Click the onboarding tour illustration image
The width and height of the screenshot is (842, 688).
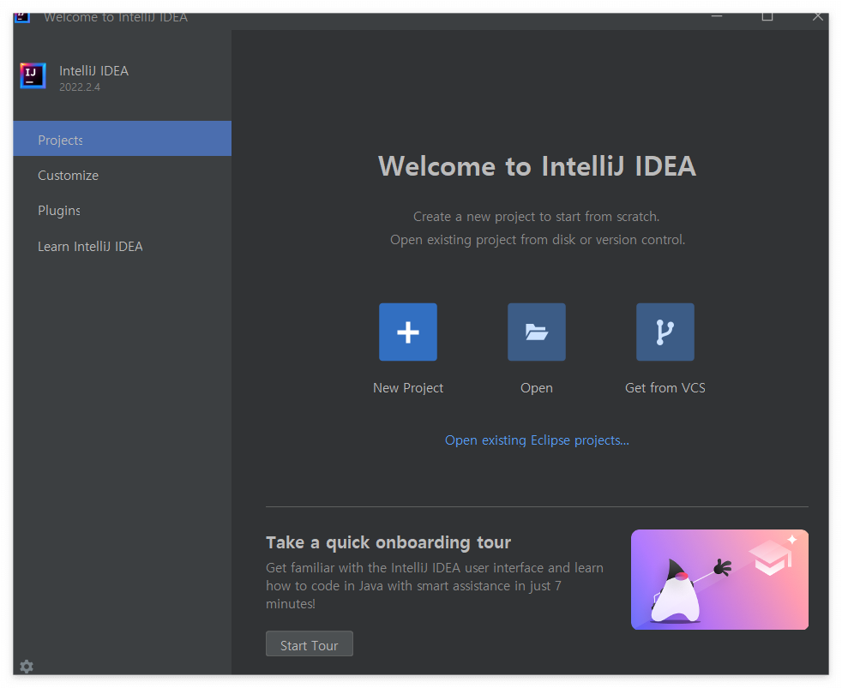(719, 579)
